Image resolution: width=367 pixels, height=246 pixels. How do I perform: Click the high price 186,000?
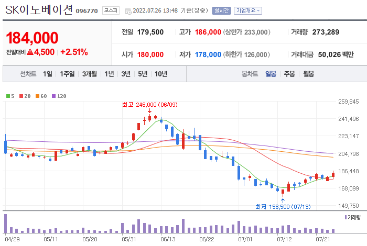point(208,32)
